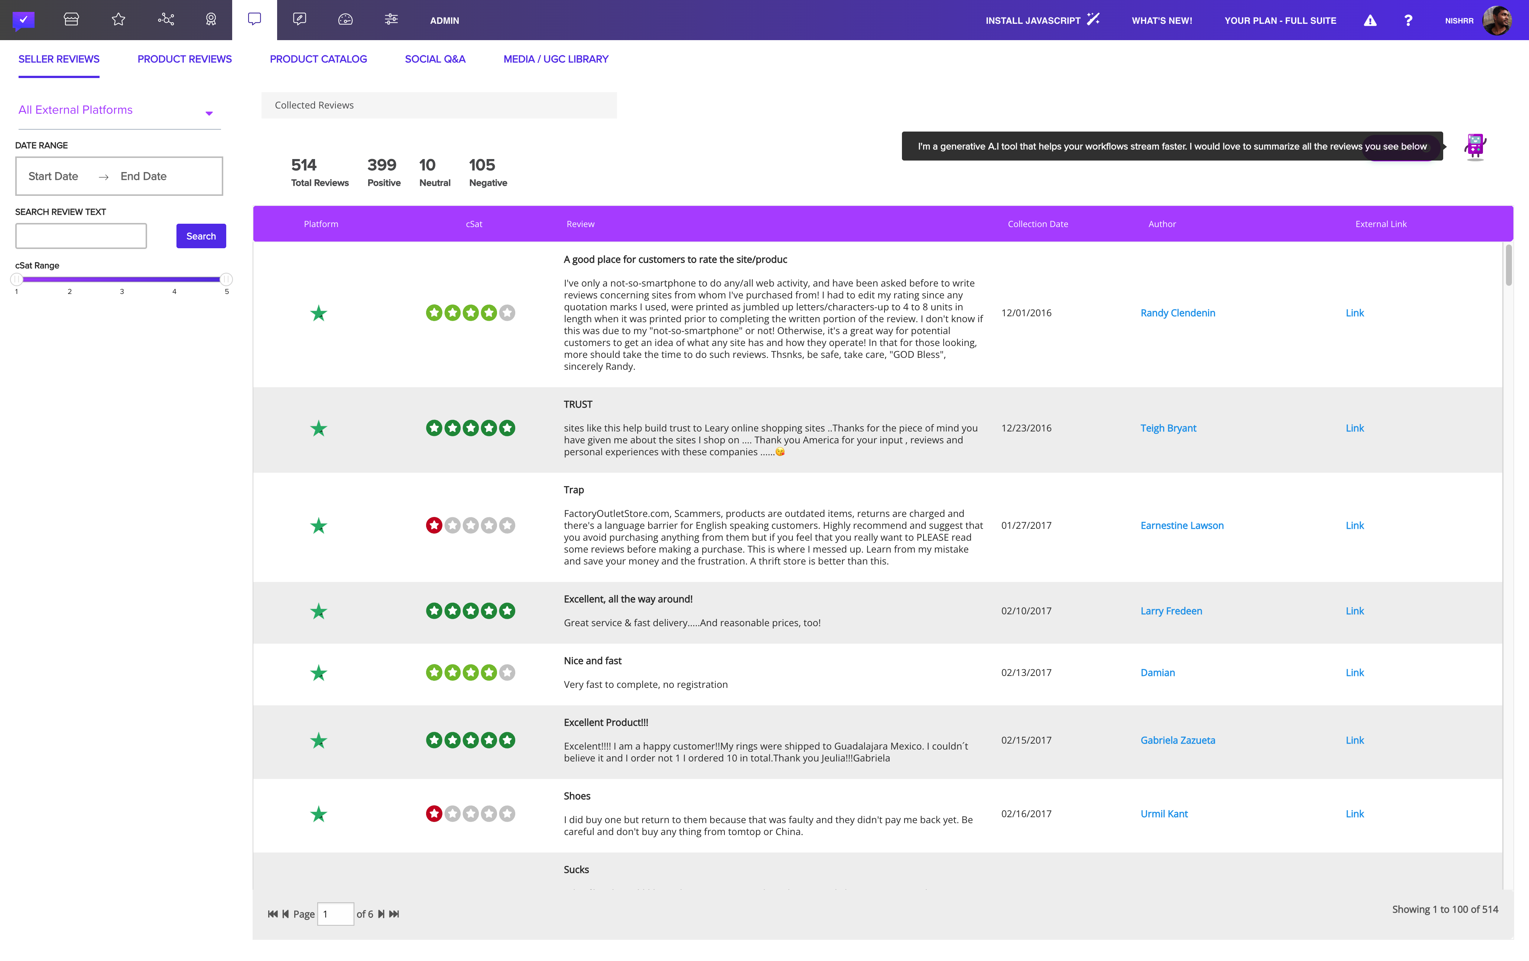Click the Page number input field
Viewport: 1529px width, 961px height.
pyautogui.click(x=335, y=914)
